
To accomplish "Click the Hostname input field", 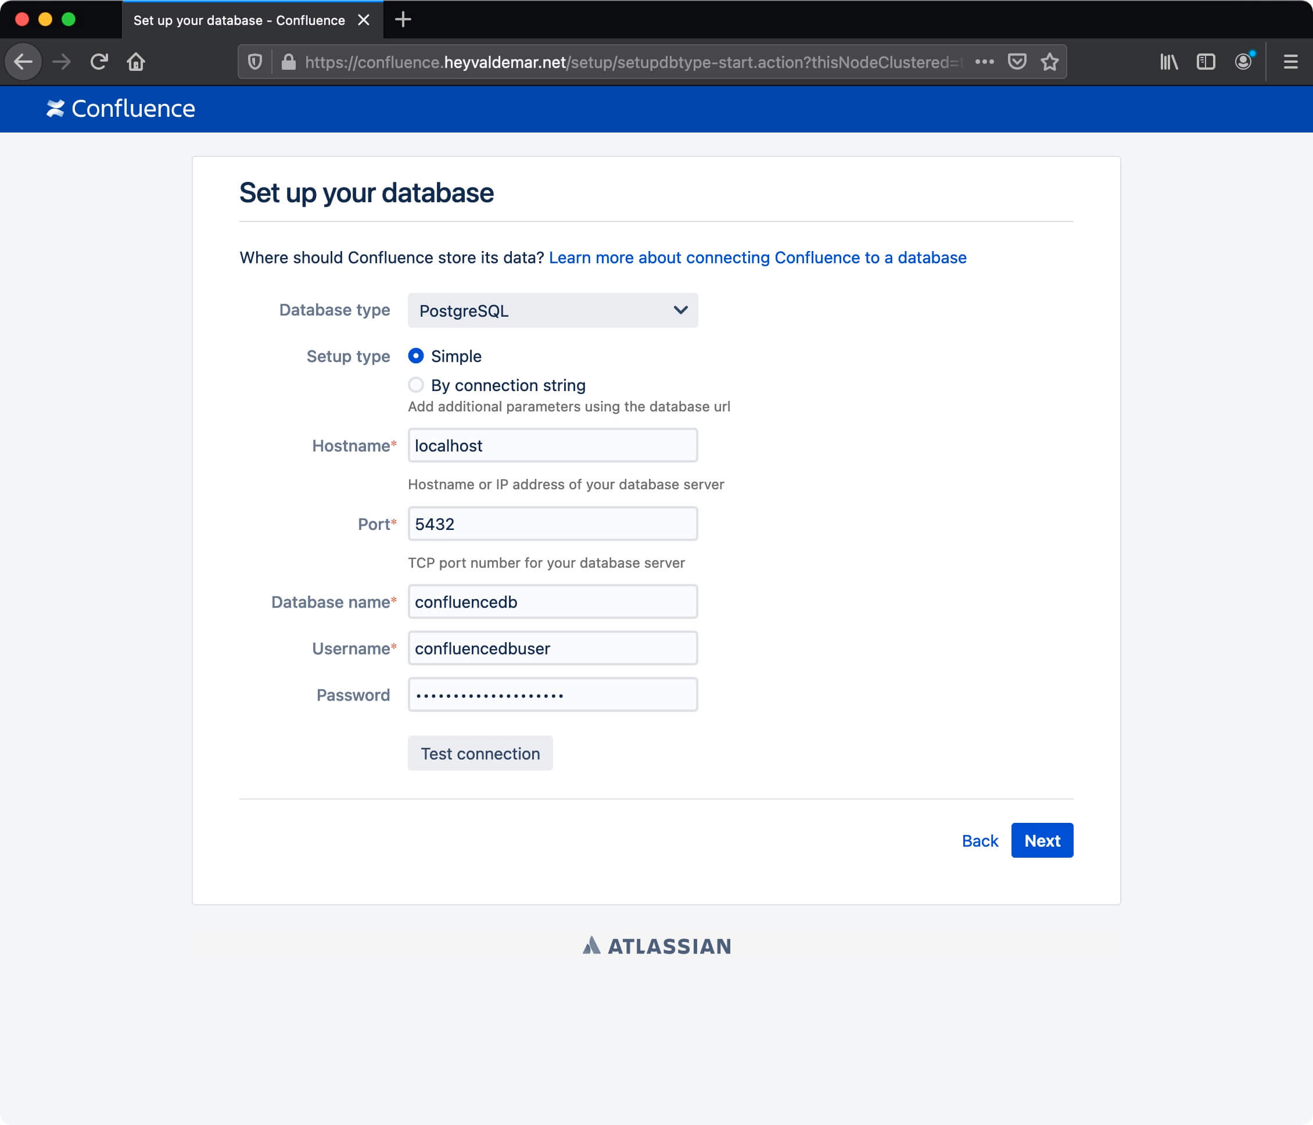I will tap(552, 445).
